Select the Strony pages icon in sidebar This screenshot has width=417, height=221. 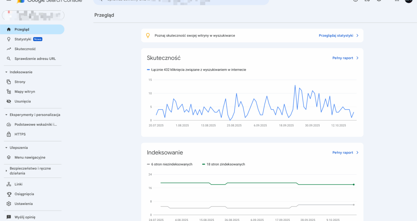click(8, 82)
